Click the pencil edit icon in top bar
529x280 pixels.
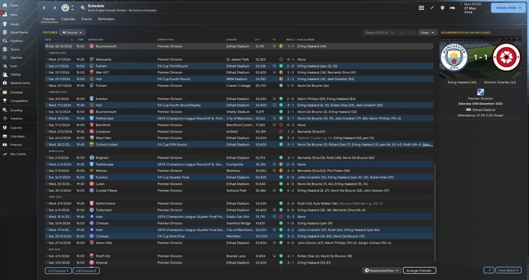coord(432,8)
